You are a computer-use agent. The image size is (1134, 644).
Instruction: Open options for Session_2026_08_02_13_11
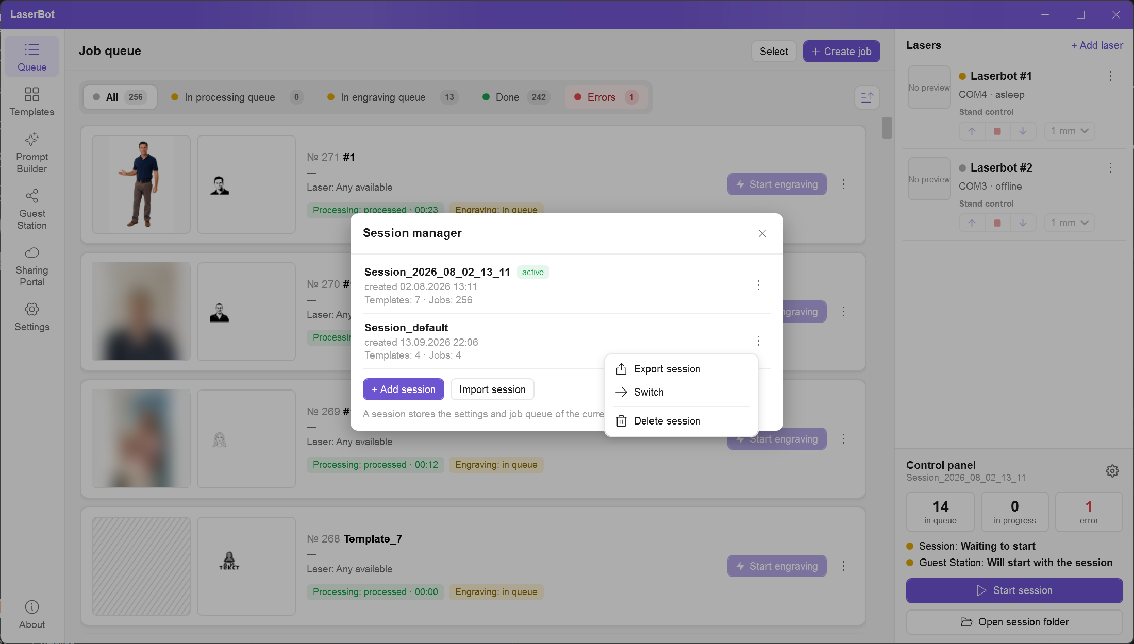click(x=758, y=285)
